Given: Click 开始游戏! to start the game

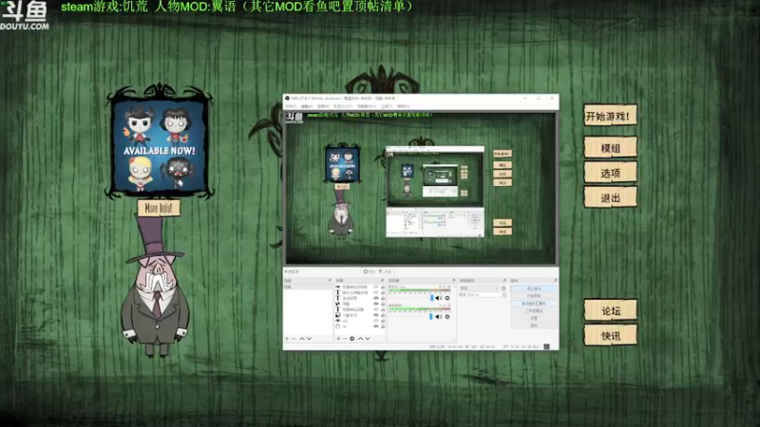Looking at the screenshot, I should click(x=610, y=116).
